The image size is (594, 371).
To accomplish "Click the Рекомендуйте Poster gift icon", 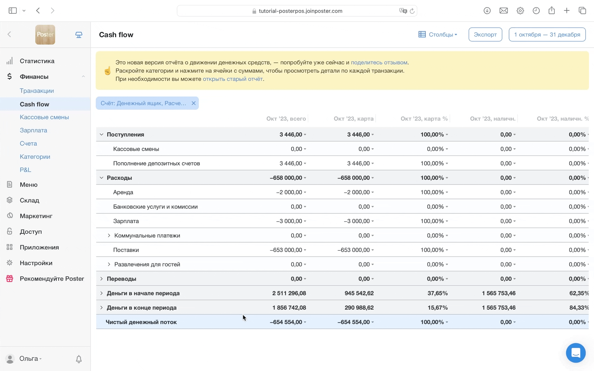I will point(10,279).
